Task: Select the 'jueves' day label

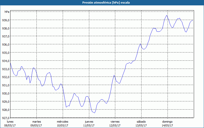Action: point(89,122)
